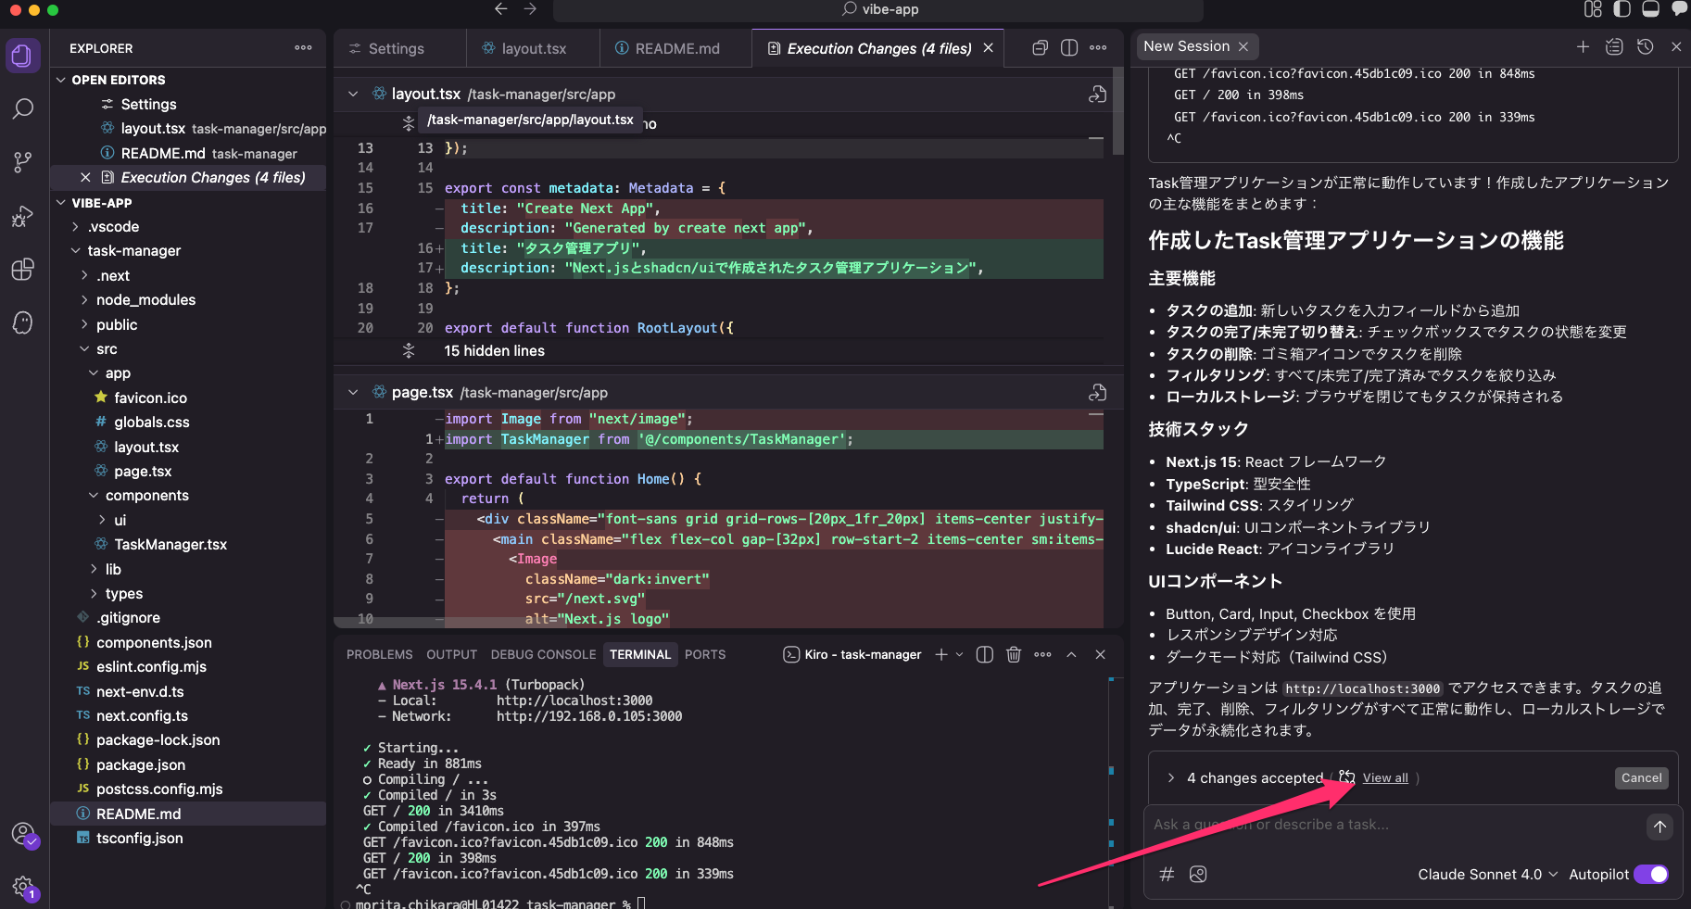Open the Accounts icon in activity bar
Screen dimensions: 1691x909
(22, 834)
